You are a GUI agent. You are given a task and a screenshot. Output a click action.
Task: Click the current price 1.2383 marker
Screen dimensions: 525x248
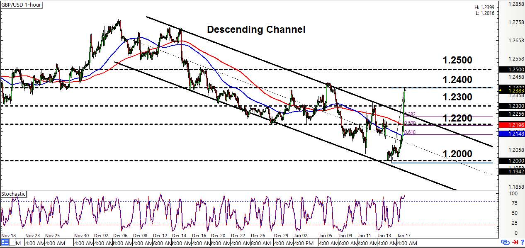[x=512, y=90]
